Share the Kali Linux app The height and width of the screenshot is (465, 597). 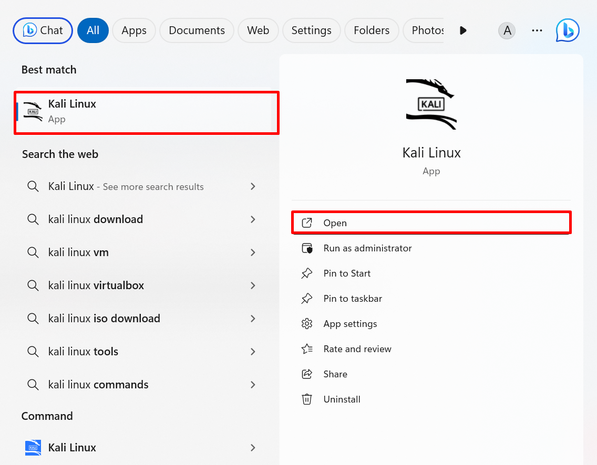click(335, 374)
